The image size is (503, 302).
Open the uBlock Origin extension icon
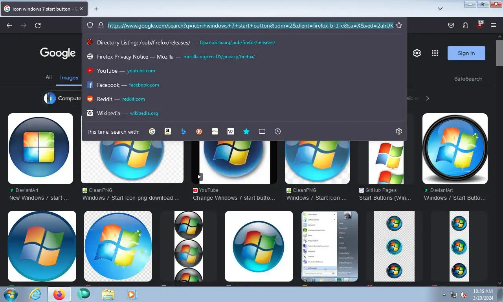(x=479, y=25)
